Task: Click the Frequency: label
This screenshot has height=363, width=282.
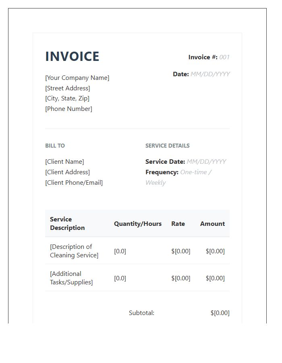Action: pos(162,172)
